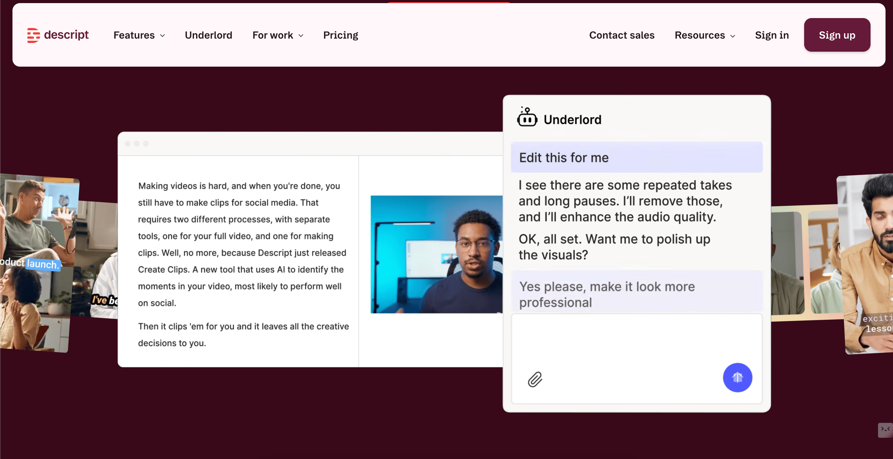Click the small widget icon at bottom right
The image size is (893, 459).
click(885, 430)
